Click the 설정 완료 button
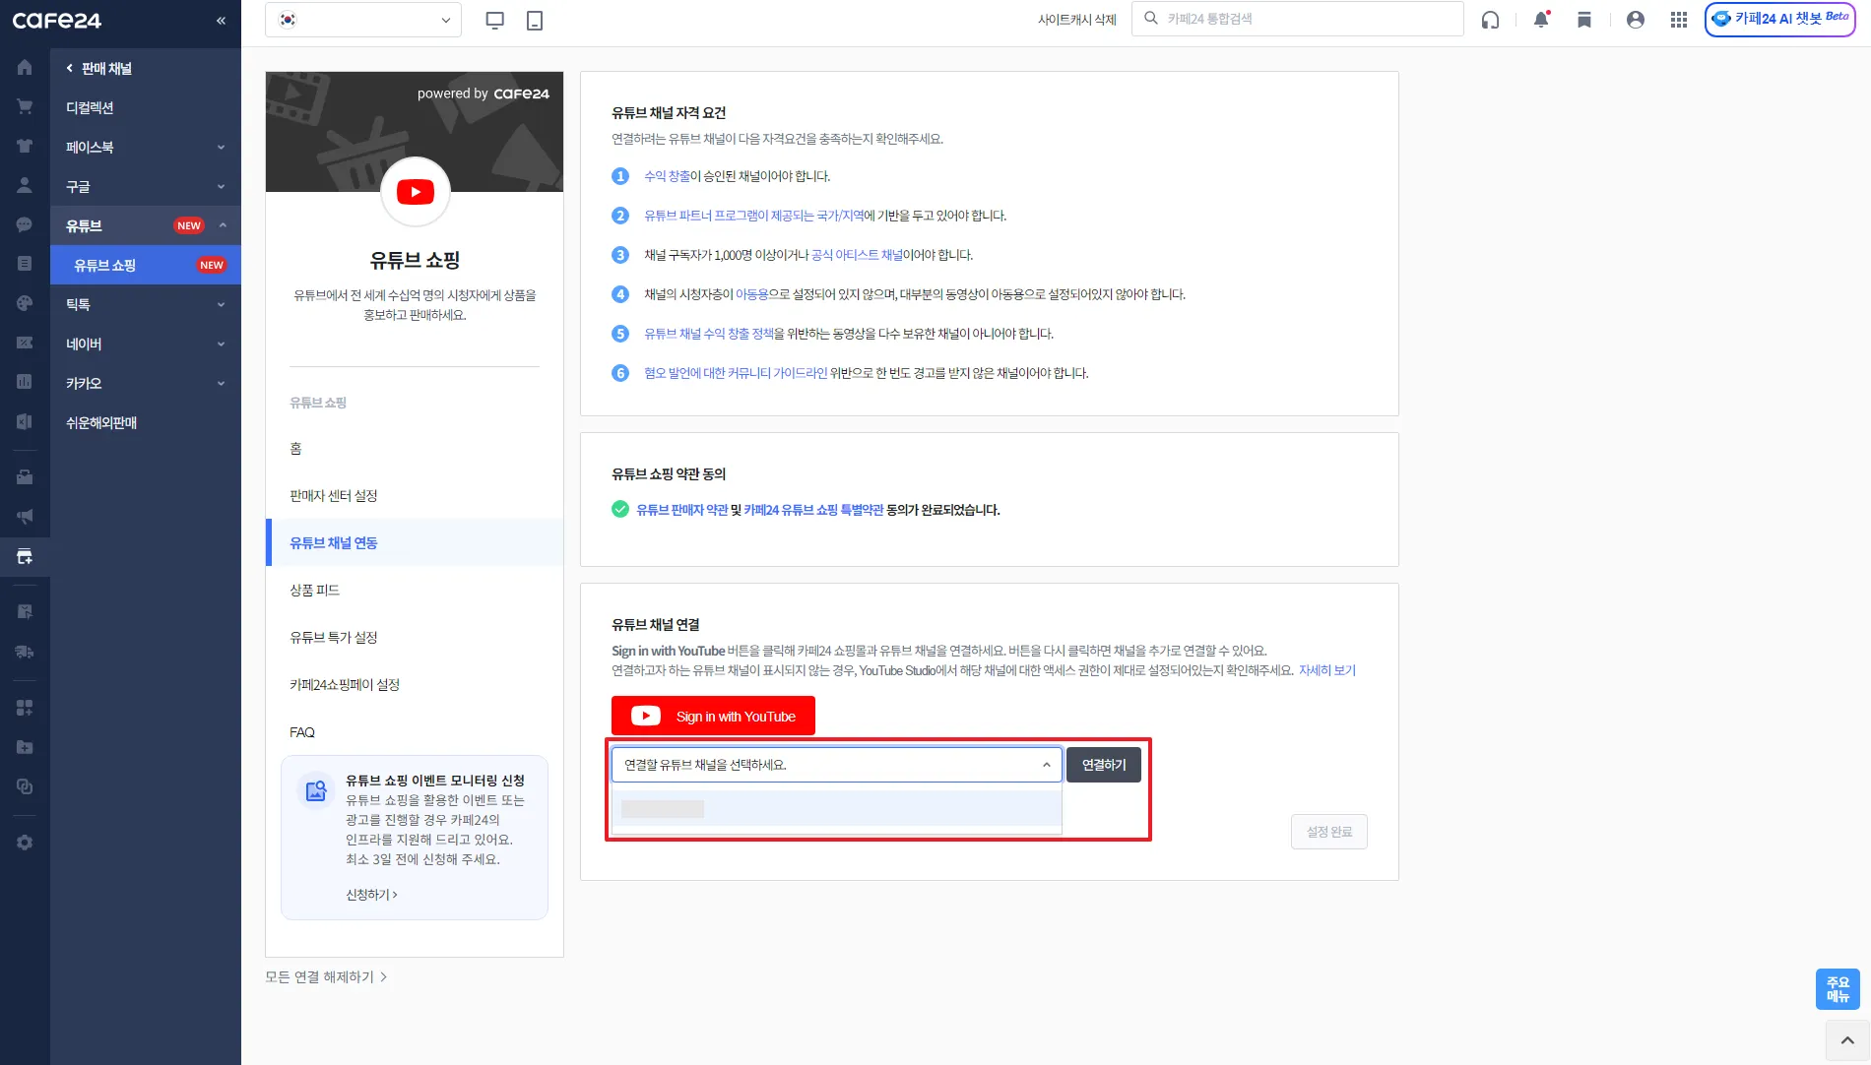1871x1065 pixels. 1329,832
